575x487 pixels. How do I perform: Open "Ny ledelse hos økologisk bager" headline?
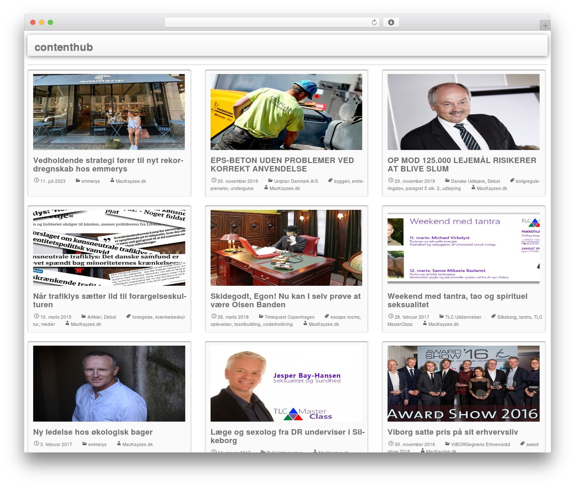click(x=93, y=432)
